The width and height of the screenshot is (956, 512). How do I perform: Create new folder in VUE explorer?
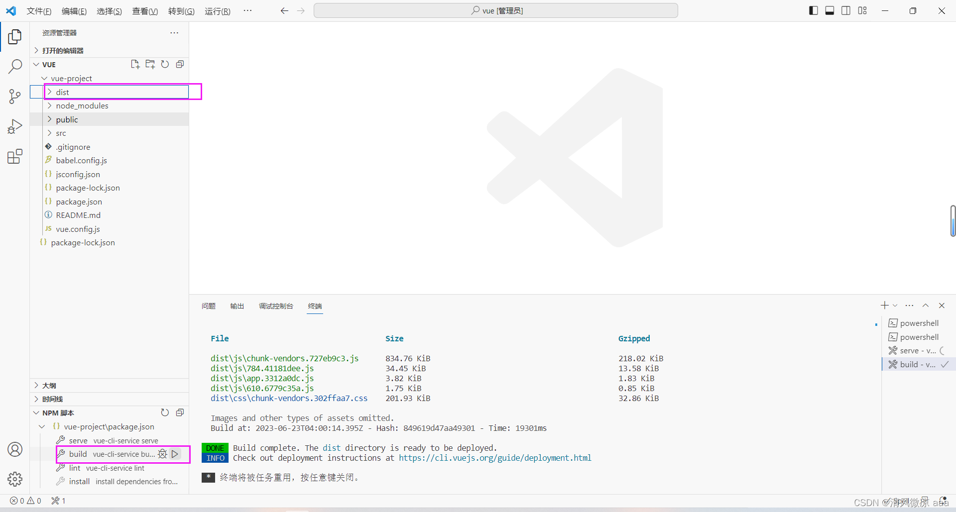coord(150,64)
